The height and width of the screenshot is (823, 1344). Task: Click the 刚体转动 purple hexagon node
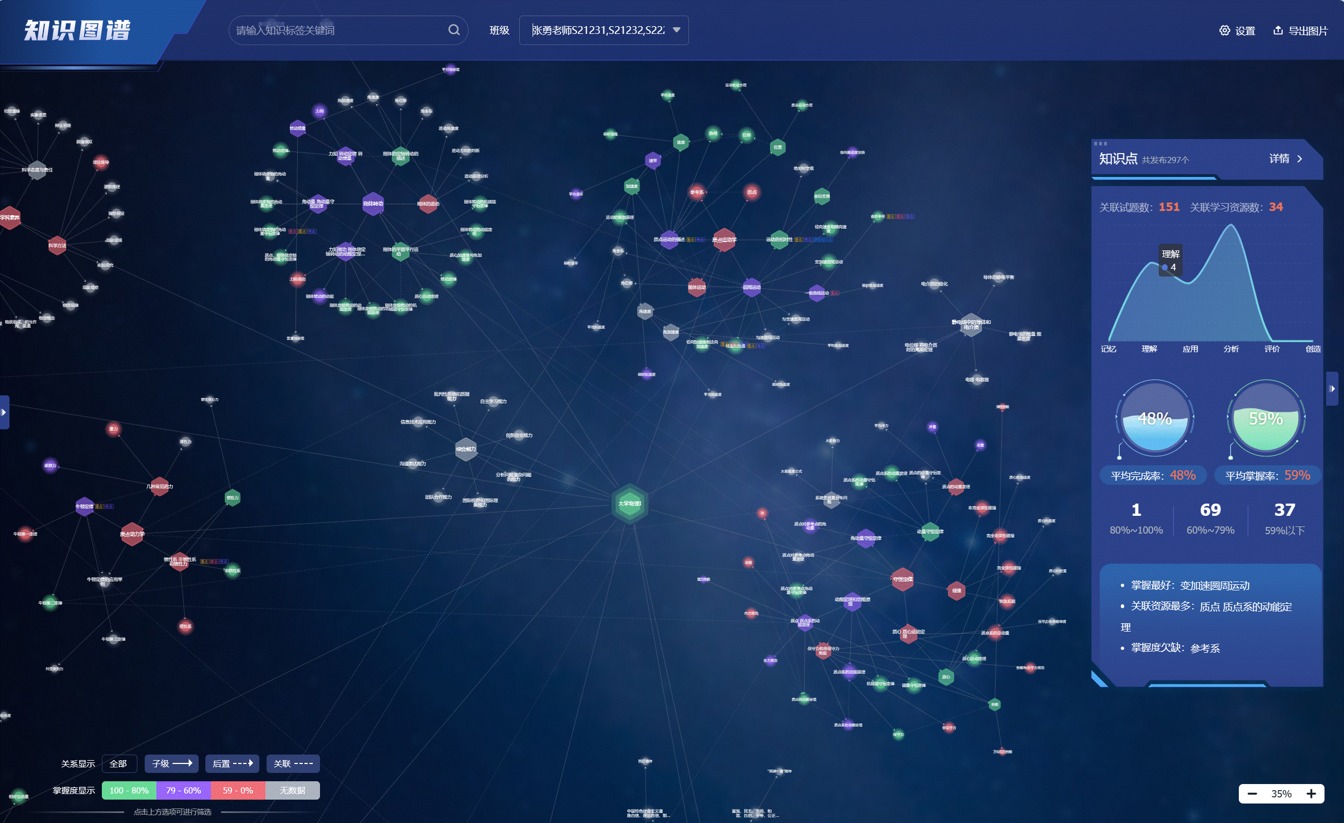click(373, 204)
